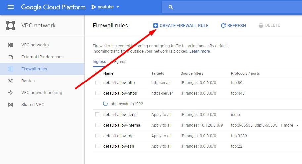Screen dimensions: 302x164
Task: Click the loading spinner beside phpmyadmin1992
Action: tap(105, 104)
